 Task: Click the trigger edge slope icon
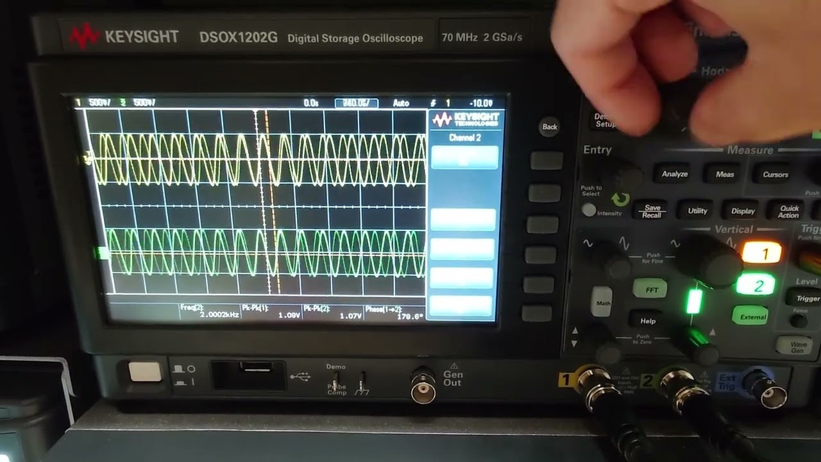pos(433,103)
